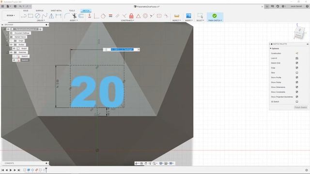Select the Sketch tab
The height and width of the screenshot is (174, 310).
86,11
